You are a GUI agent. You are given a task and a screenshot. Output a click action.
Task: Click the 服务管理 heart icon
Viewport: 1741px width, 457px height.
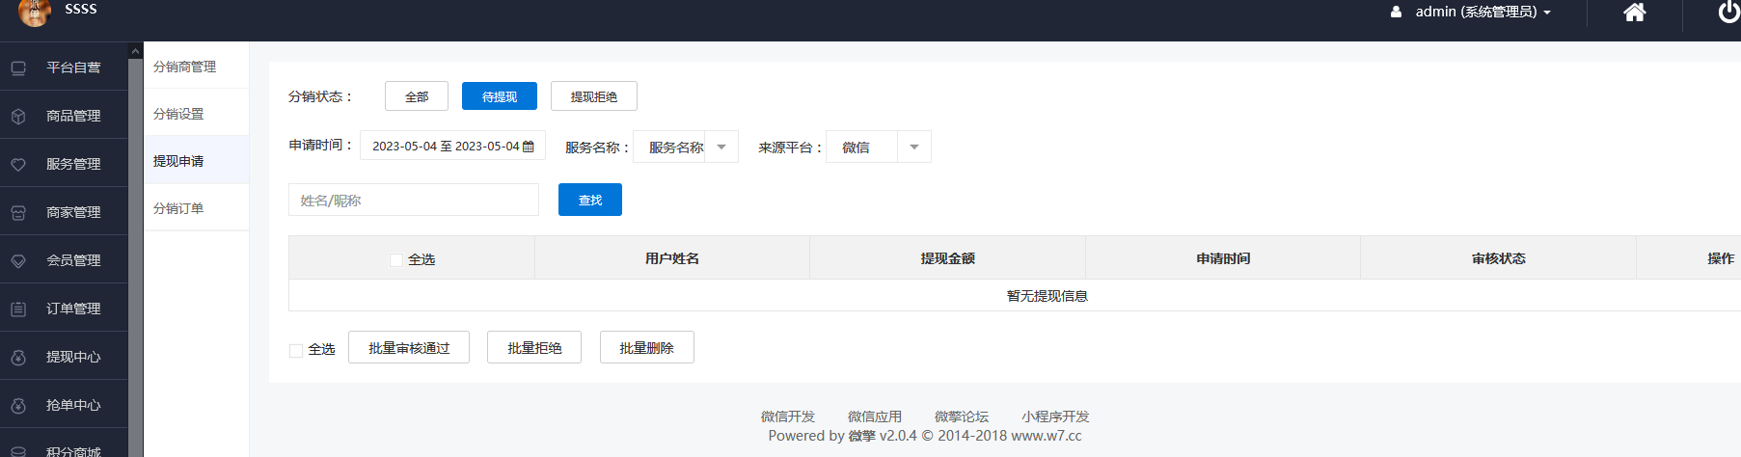click(18, 164)
